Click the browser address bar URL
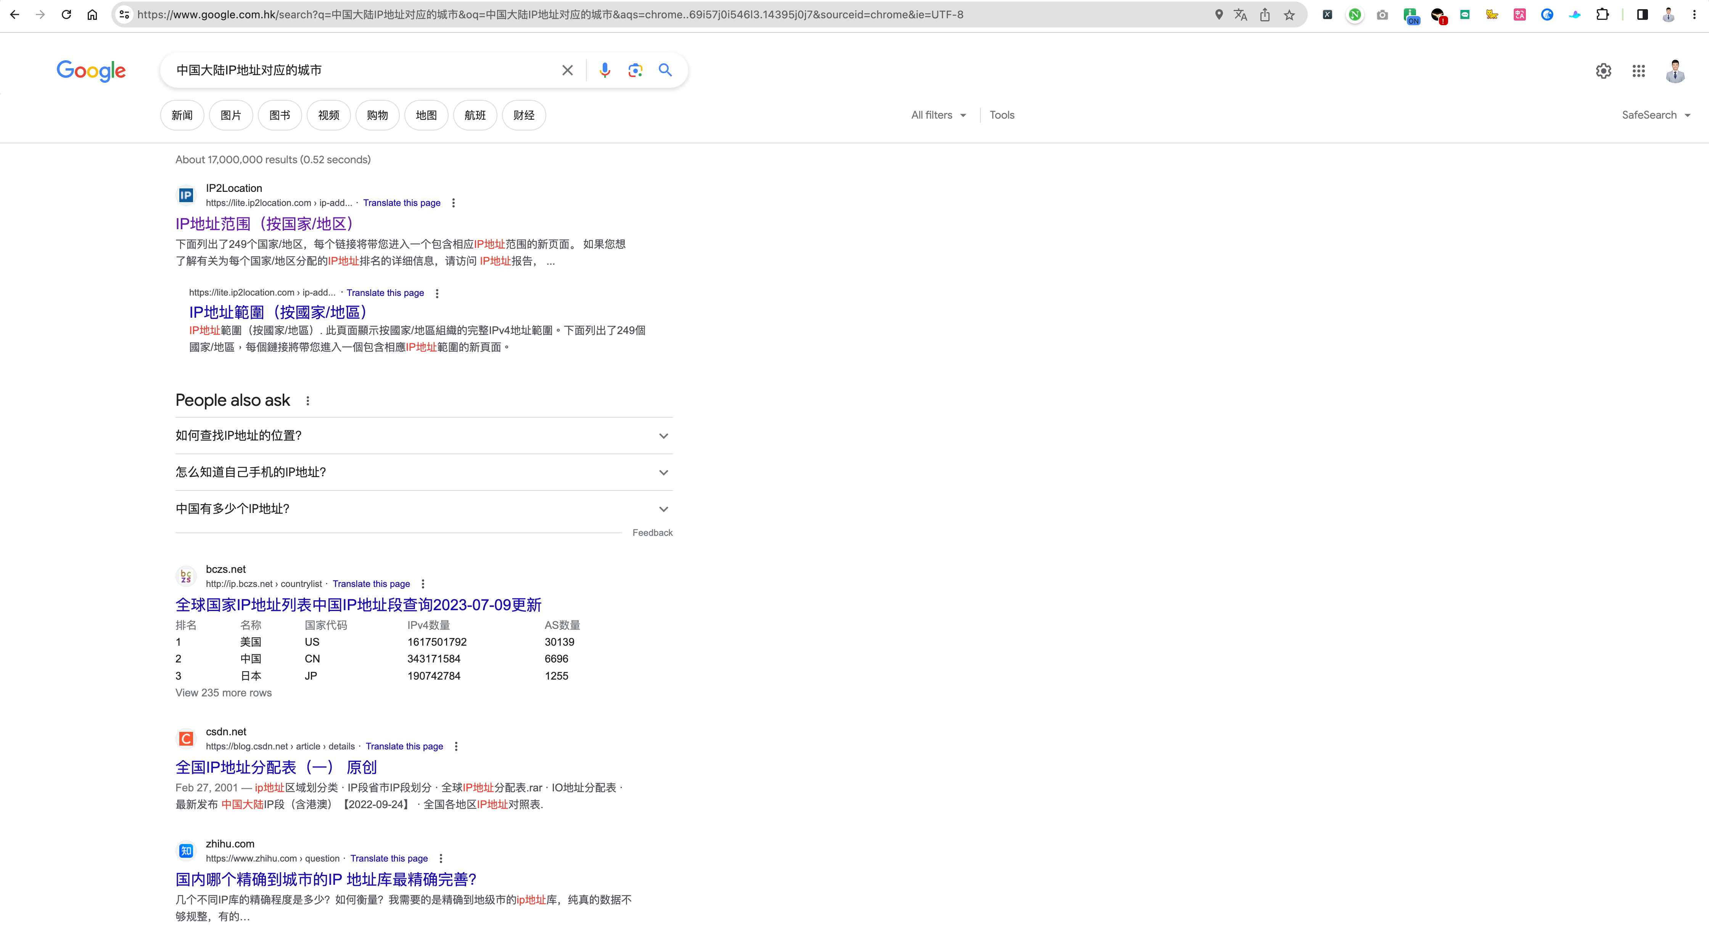 coord(550,14)
